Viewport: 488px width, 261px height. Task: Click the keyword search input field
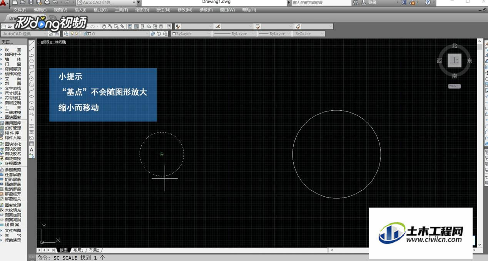(321, 2)
